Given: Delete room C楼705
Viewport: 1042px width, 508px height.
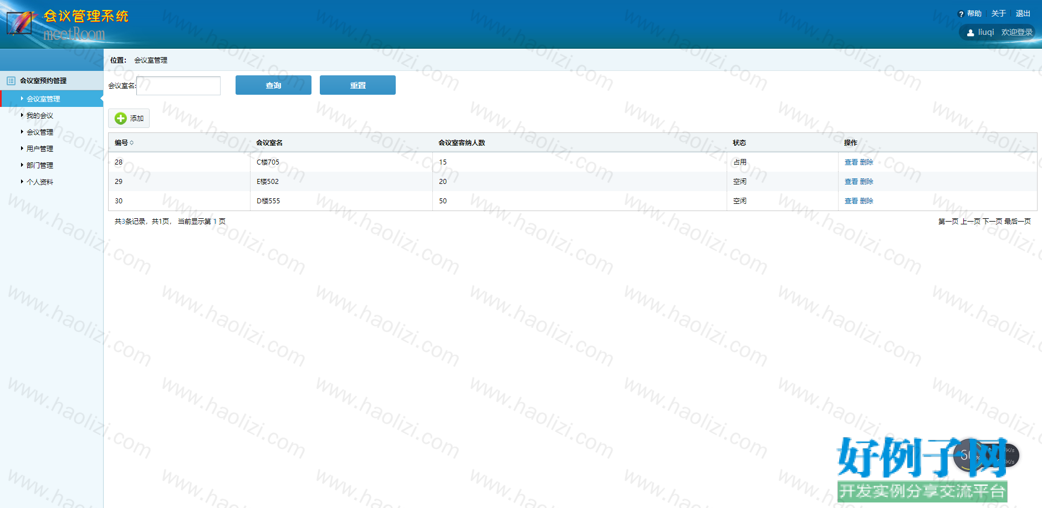Looking at the screenshot, I should pyautogui.click(x=866, y=162).
